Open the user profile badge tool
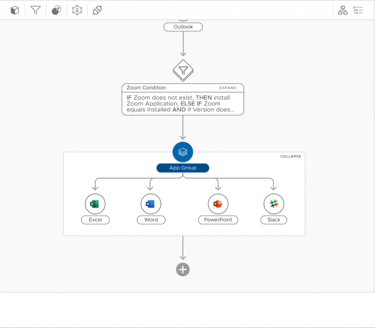The width and height of the screenshot is (375, 328). pos(77,10)
